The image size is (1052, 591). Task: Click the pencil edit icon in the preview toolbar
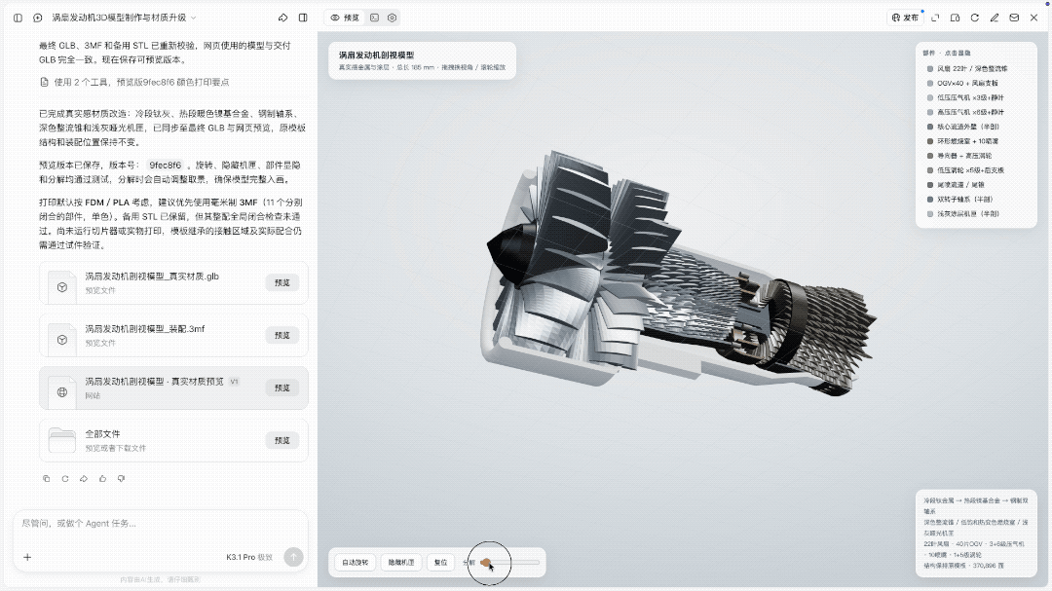point(995,18)
